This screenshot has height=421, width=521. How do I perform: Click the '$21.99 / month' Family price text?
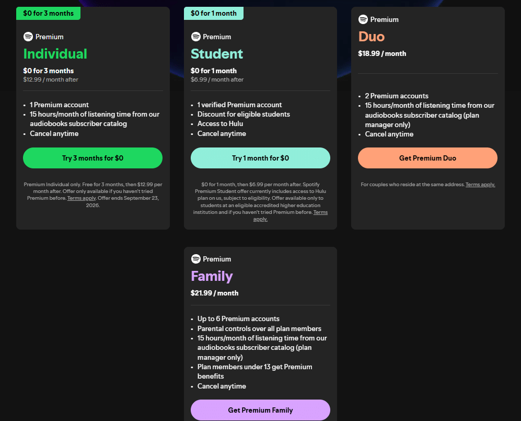pos(215,293)
